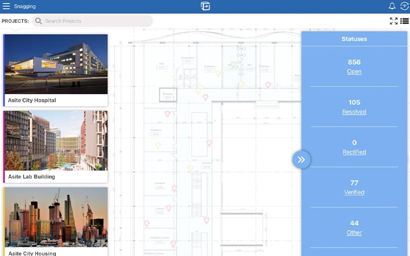410x256 pixels.
Task: Open the hamburger menu
Action: pos(6,6)
